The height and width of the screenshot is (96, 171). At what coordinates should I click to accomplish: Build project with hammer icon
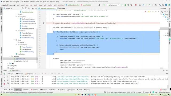[x=104, y=5]
